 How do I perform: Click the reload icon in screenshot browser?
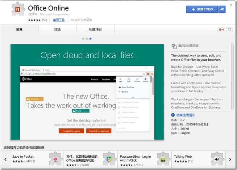pos(29,74)
